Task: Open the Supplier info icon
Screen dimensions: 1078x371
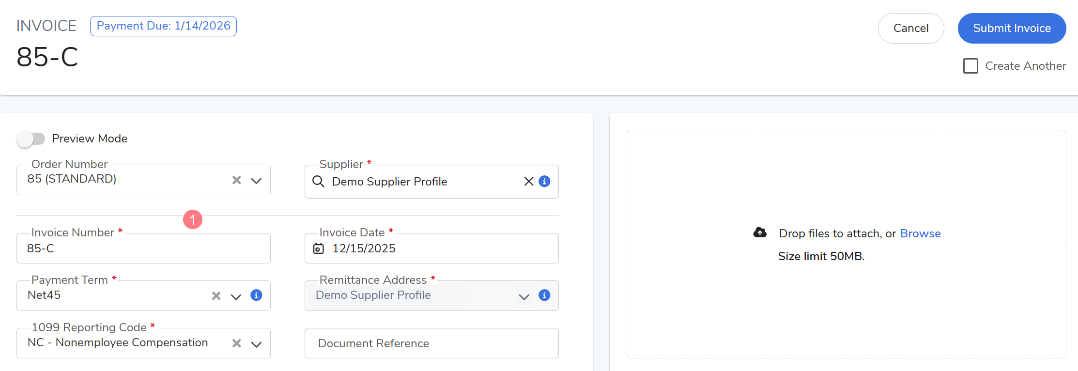Action: tap(544, 182)
